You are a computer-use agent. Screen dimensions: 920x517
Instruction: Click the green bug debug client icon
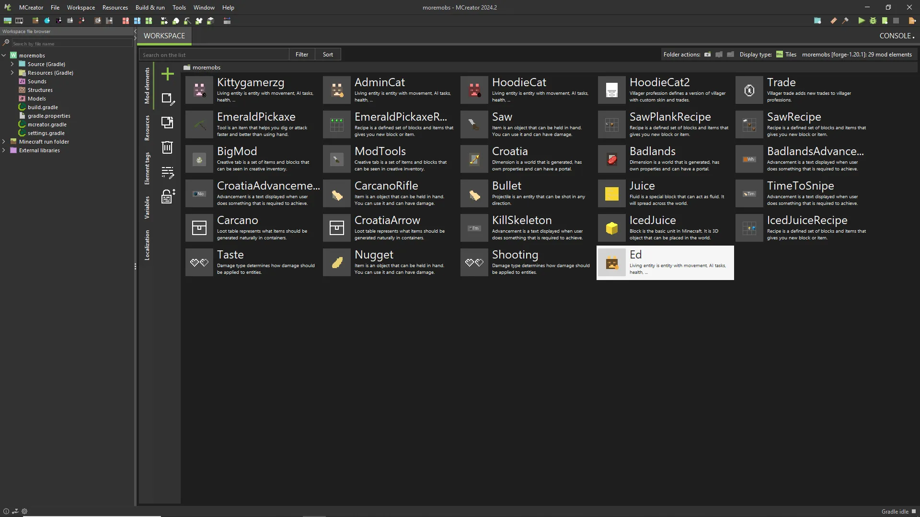pyautogui.click(x=873, y=21)
